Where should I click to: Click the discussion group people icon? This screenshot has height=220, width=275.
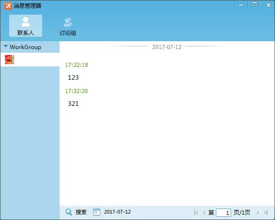pyautogui.click(x=68, y=22)
